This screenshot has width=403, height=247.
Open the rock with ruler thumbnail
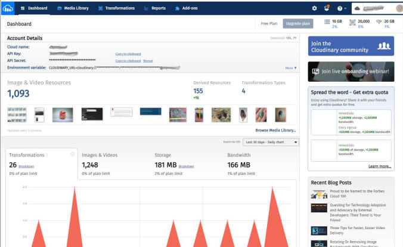[178, 115]
